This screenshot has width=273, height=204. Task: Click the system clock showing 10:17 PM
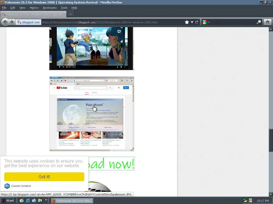pyautogui.click(x=263, y=201)
